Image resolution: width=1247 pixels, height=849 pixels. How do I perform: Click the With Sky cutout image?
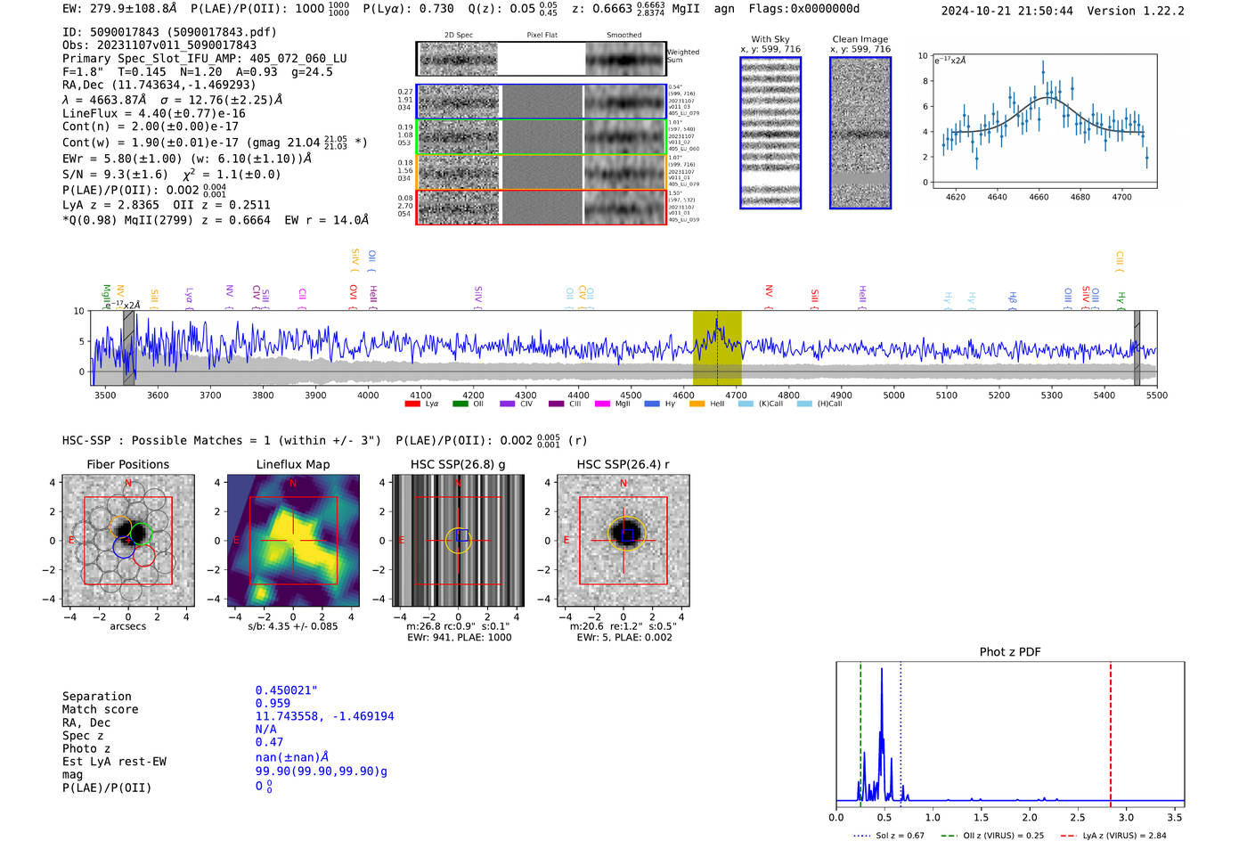click(770, 133)
